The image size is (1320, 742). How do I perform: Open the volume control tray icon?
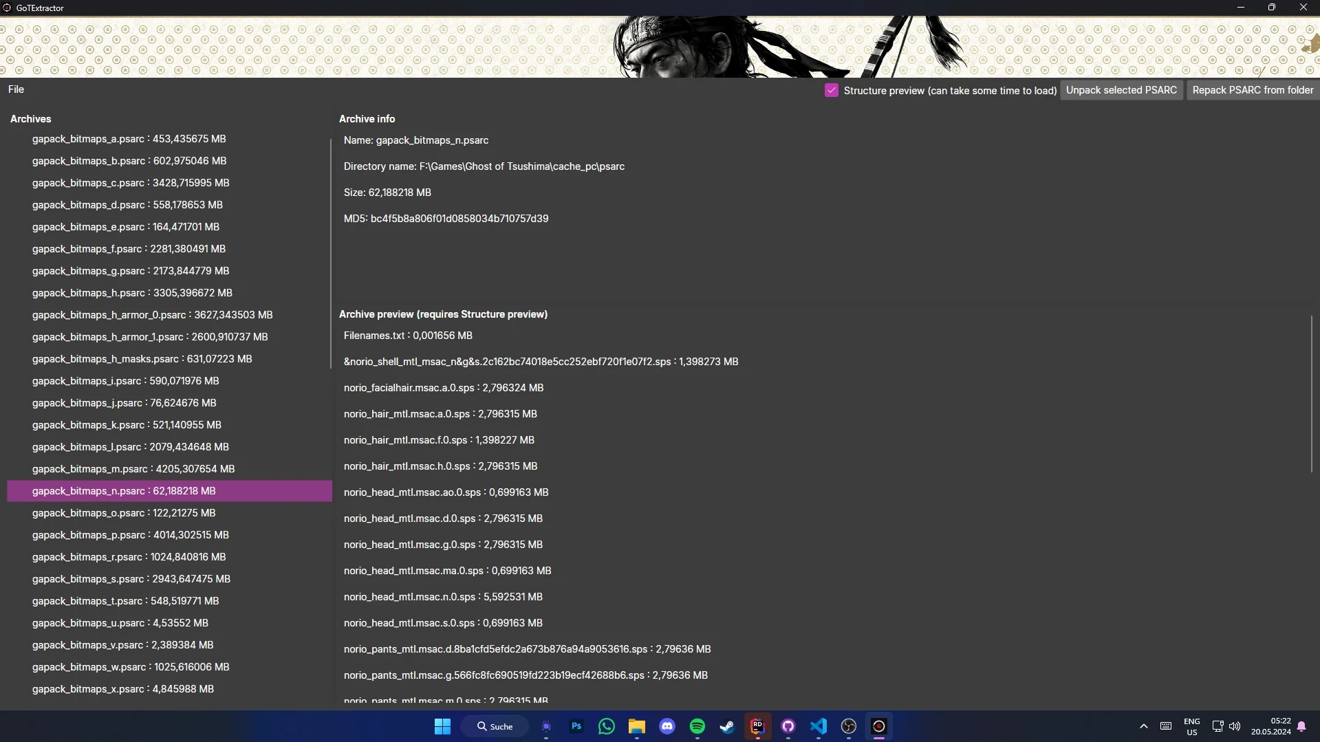(1235, 726)
